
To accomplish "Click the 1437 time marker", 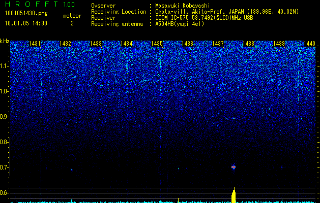I will coord(218,44).
